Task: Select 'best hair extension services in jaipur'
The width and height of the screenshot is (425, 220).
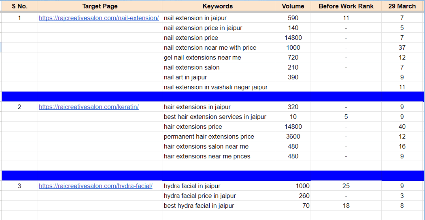Action: [219, 117]
